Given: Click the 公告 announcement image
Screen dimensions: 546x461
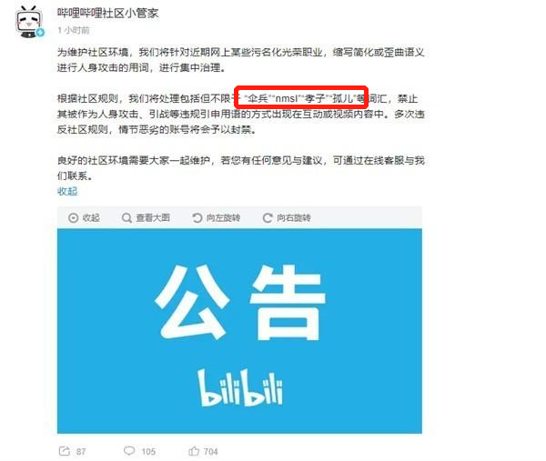Looking at the screenshot, I should pos(239,331).
